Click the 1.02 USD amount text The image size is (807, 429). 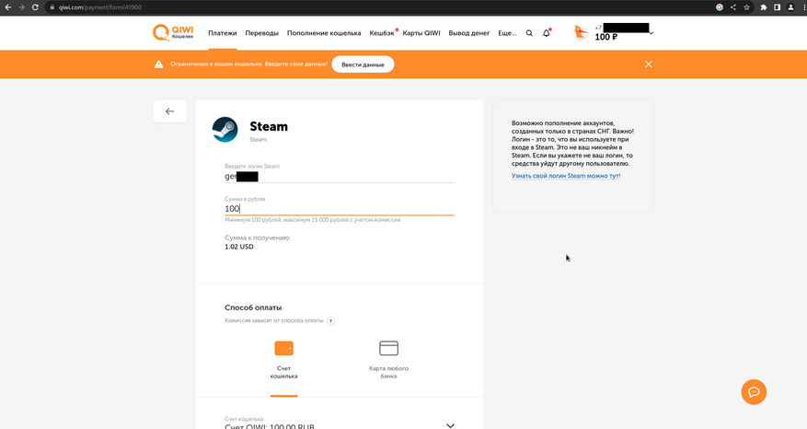(239, 247)
